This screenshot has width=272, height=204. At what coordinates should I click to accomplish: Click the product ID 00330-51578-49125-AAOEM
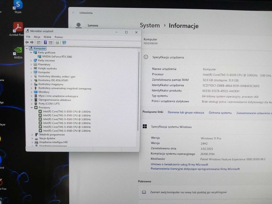[221, 91]
